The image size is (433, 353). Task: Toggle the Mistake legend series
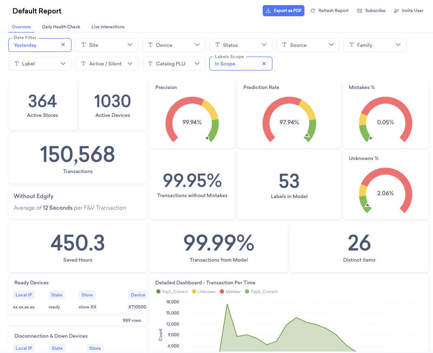click(230, 291)
